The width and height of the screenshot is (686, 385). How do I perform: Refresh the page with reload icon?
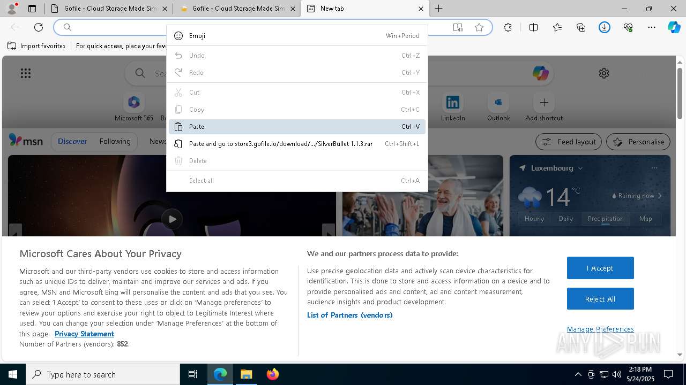[39, 27]
